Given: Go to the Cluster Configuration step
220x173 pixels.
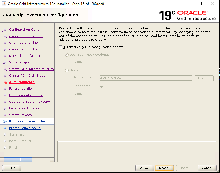Looking at the screenshot, I should tap(26, 36).
